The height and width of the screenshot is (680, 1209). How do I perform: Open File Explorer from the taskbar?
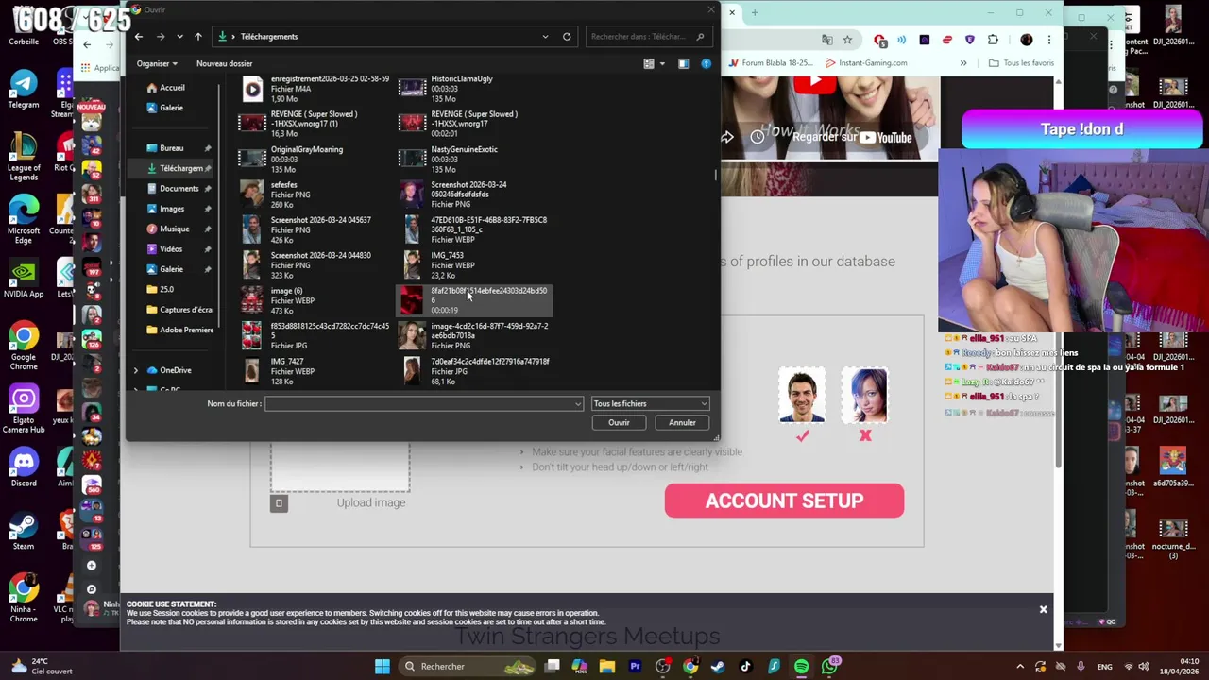pyautogui.click(x=606, y=666)
